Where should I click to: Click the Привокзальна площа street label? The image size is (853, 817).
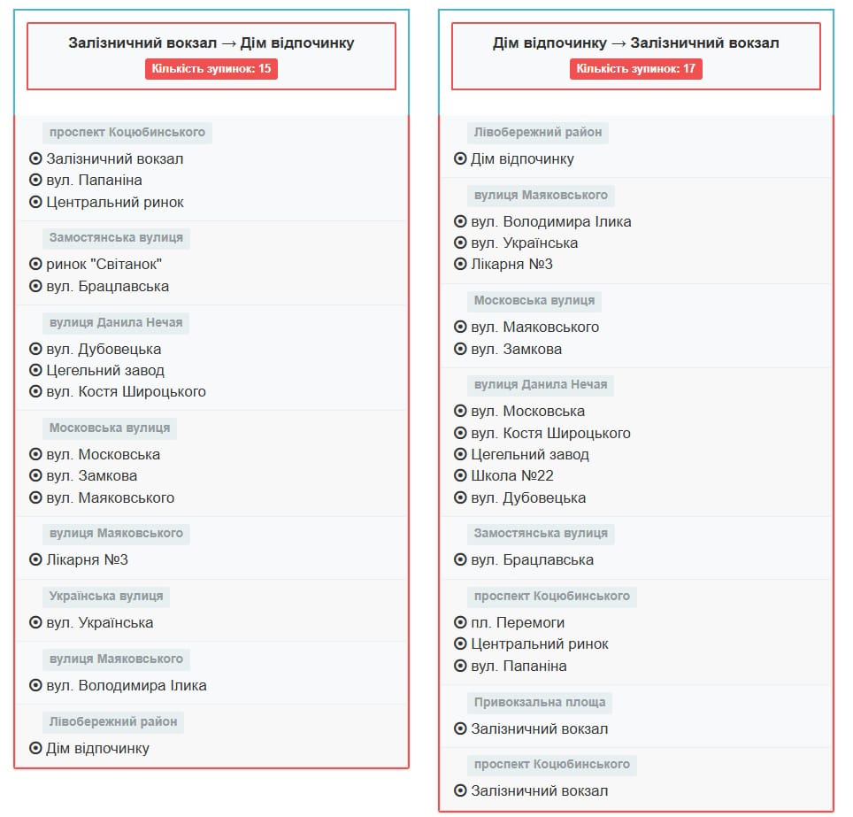click(x=540, y=702)
